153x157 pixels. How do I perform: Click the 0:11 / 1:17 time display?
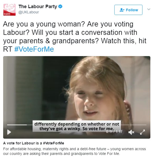click(114, 132)
